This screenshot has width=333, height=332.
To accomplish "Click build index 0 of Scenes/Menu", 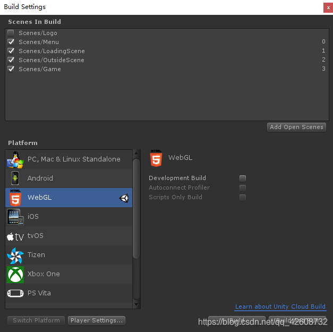I will pos(323,41).
